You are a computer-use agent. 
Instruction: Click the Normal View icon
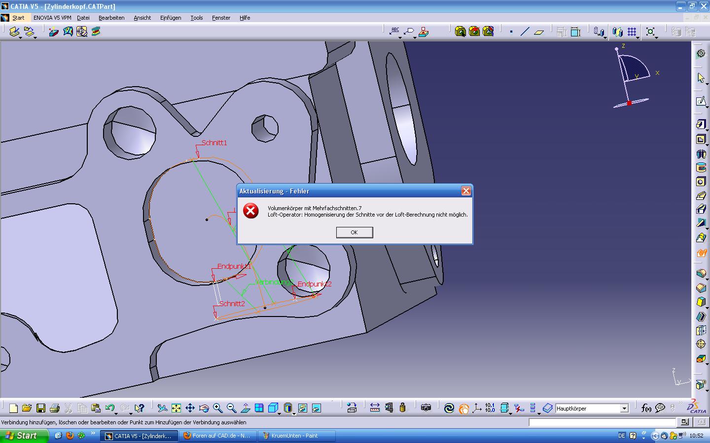(x=245, y=408)
